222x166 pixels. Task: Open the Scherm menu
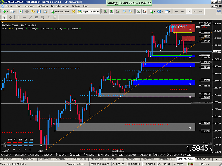coord(76,6)
